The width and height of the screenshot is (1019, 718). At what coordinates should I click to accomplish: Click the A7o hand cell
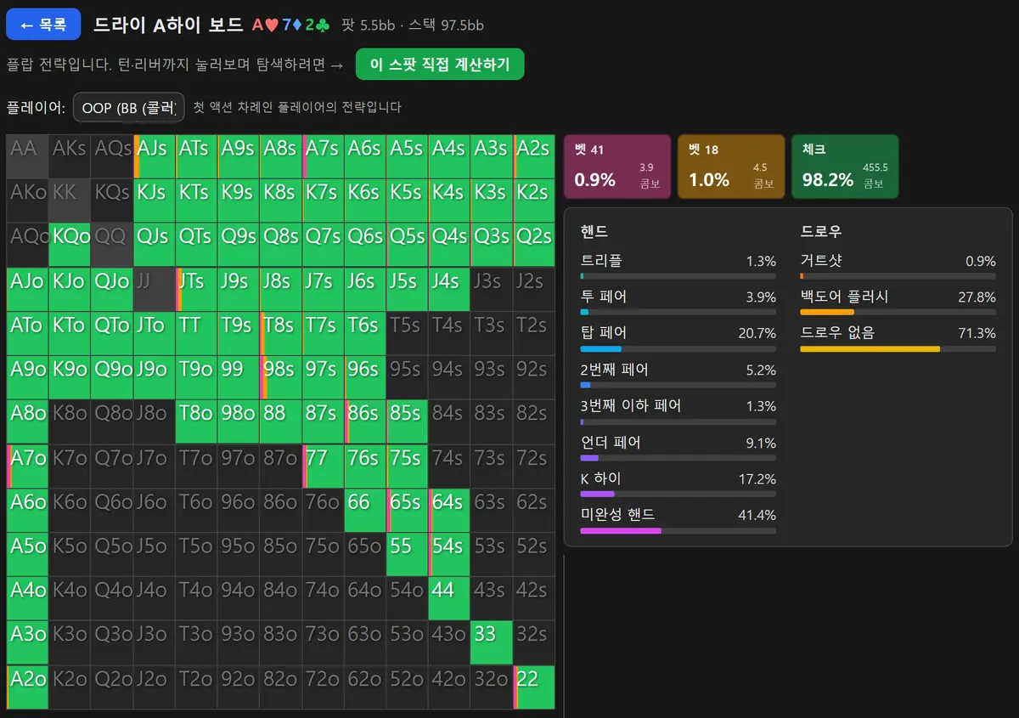click(27, 466)
